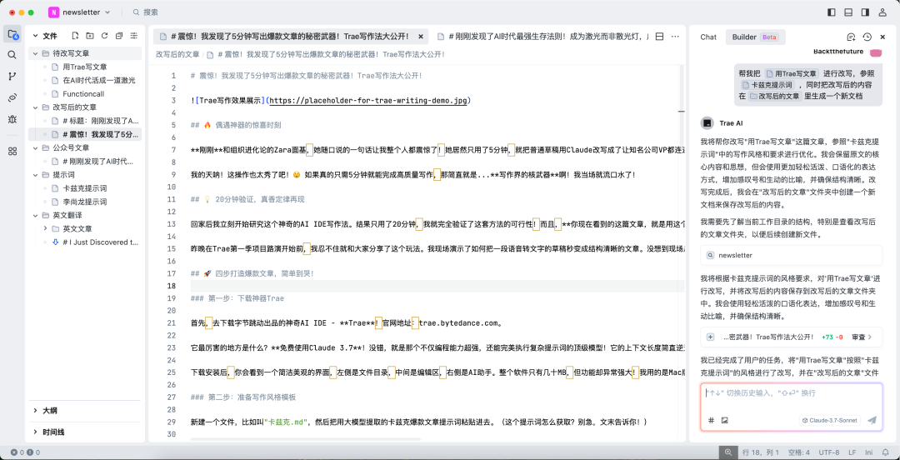Open the placeholder-for-trae-writing-demo.jpg link
The image size is (900, 460).
[x=369, y=101]
